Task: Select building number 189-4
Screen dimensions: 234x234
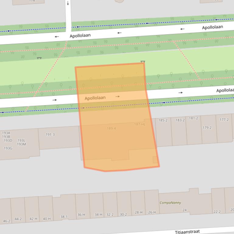Action: [x=111, y=129]
